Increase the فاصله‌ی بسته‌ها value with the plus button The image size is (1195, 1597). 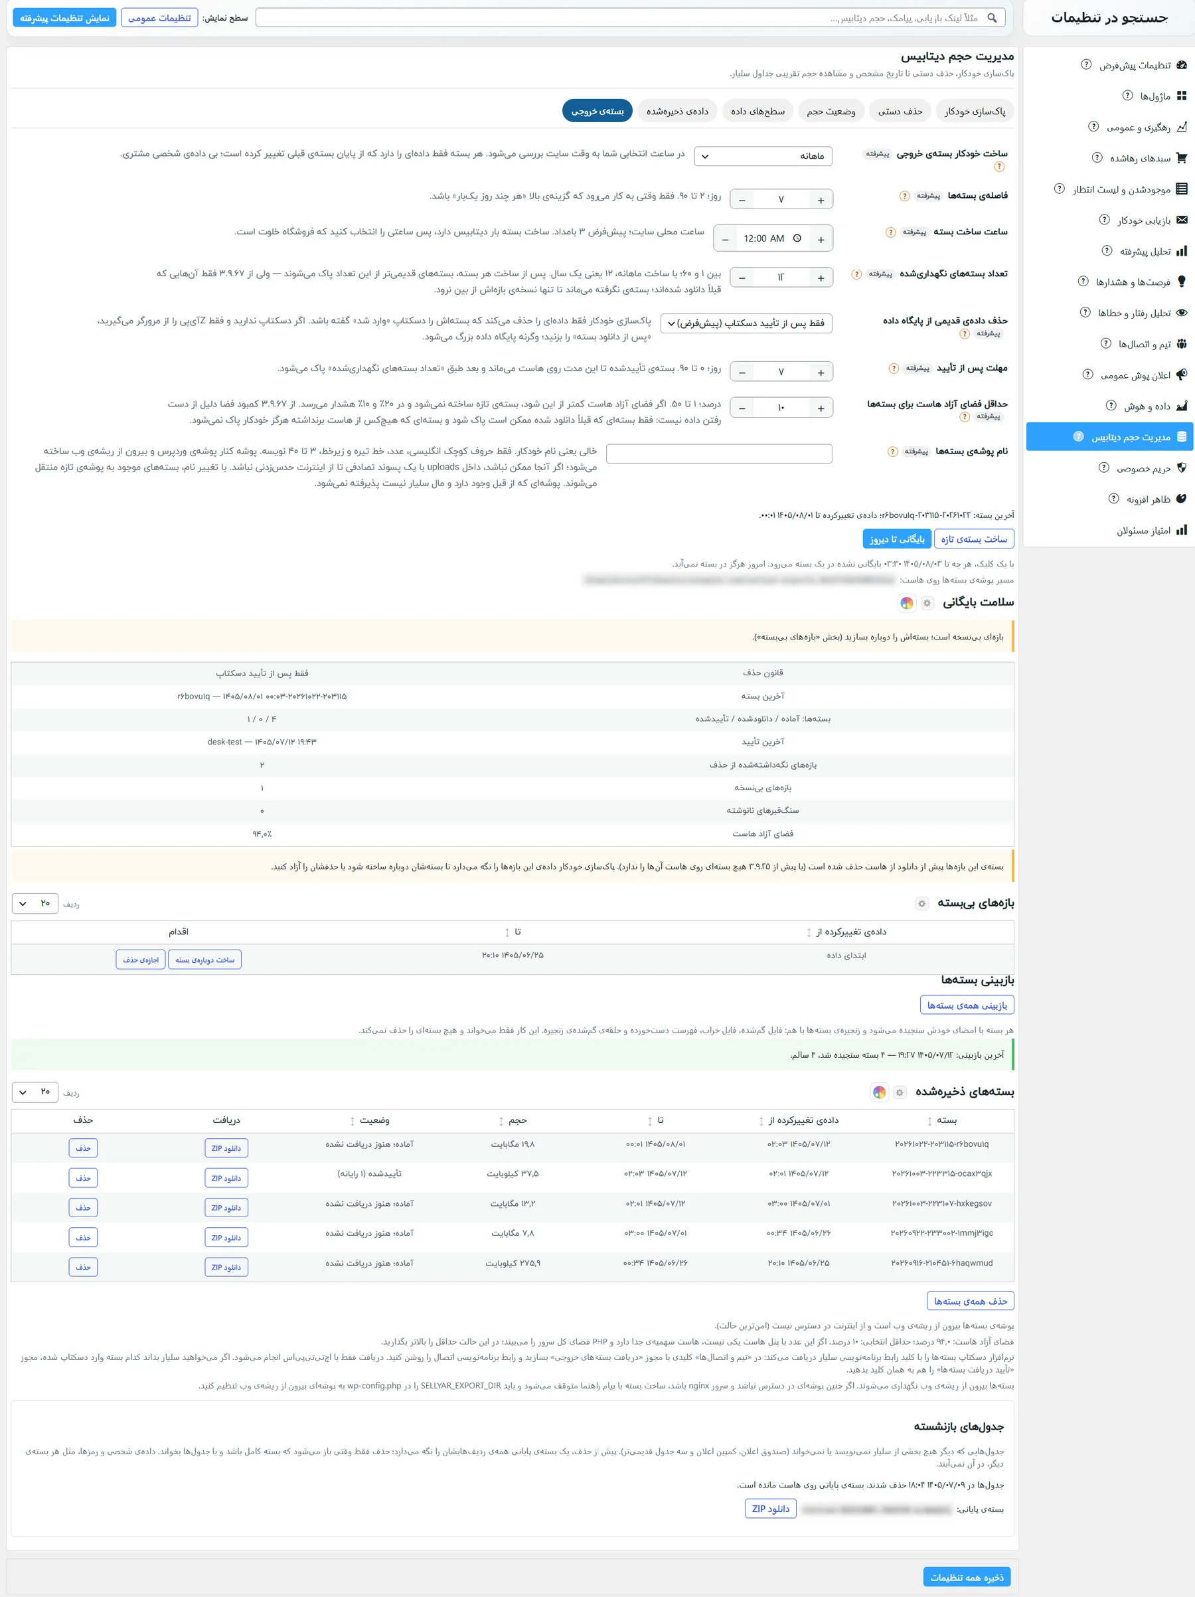click(x=821, y=200)
